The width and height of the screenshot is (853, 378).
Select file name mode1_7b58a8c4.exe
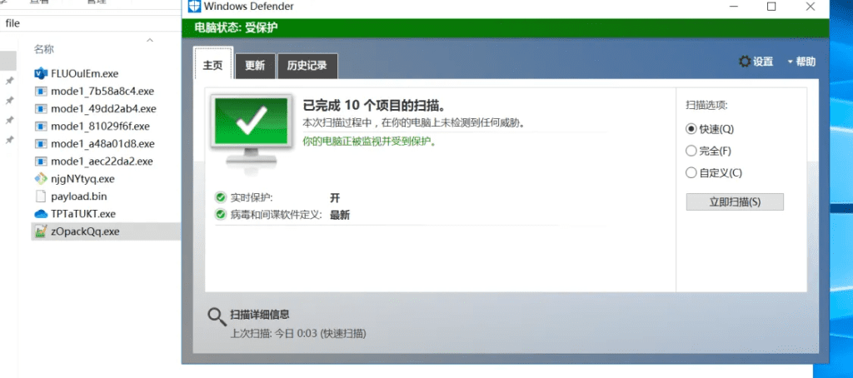tap(102, 91)
